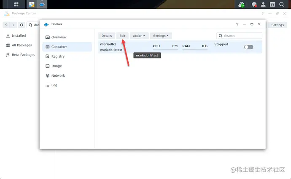The height and width of the screenshot is (179, 291).
Task: Focus the Package Center search box
Action: point(33,25)
